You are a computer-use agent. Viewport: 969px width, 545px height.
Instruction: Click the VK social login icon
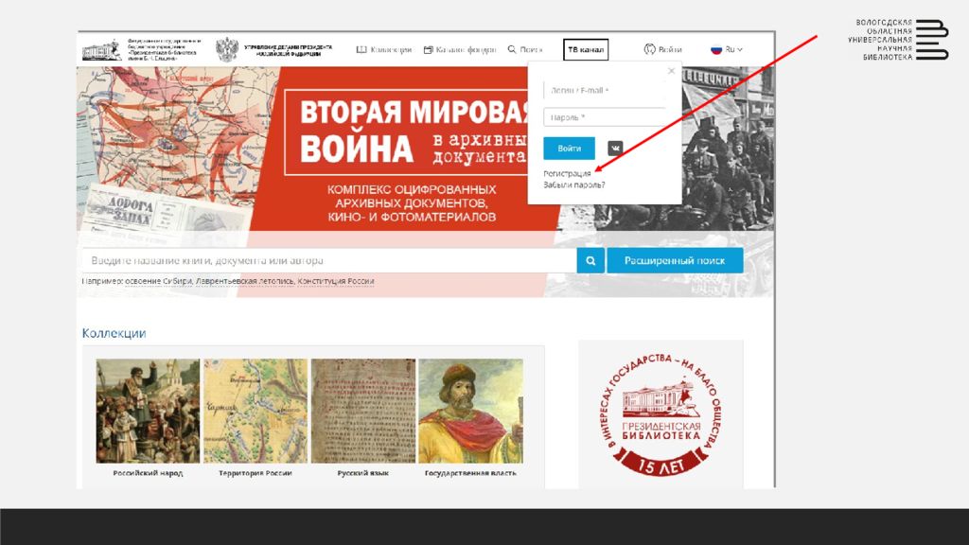(615, 149)
